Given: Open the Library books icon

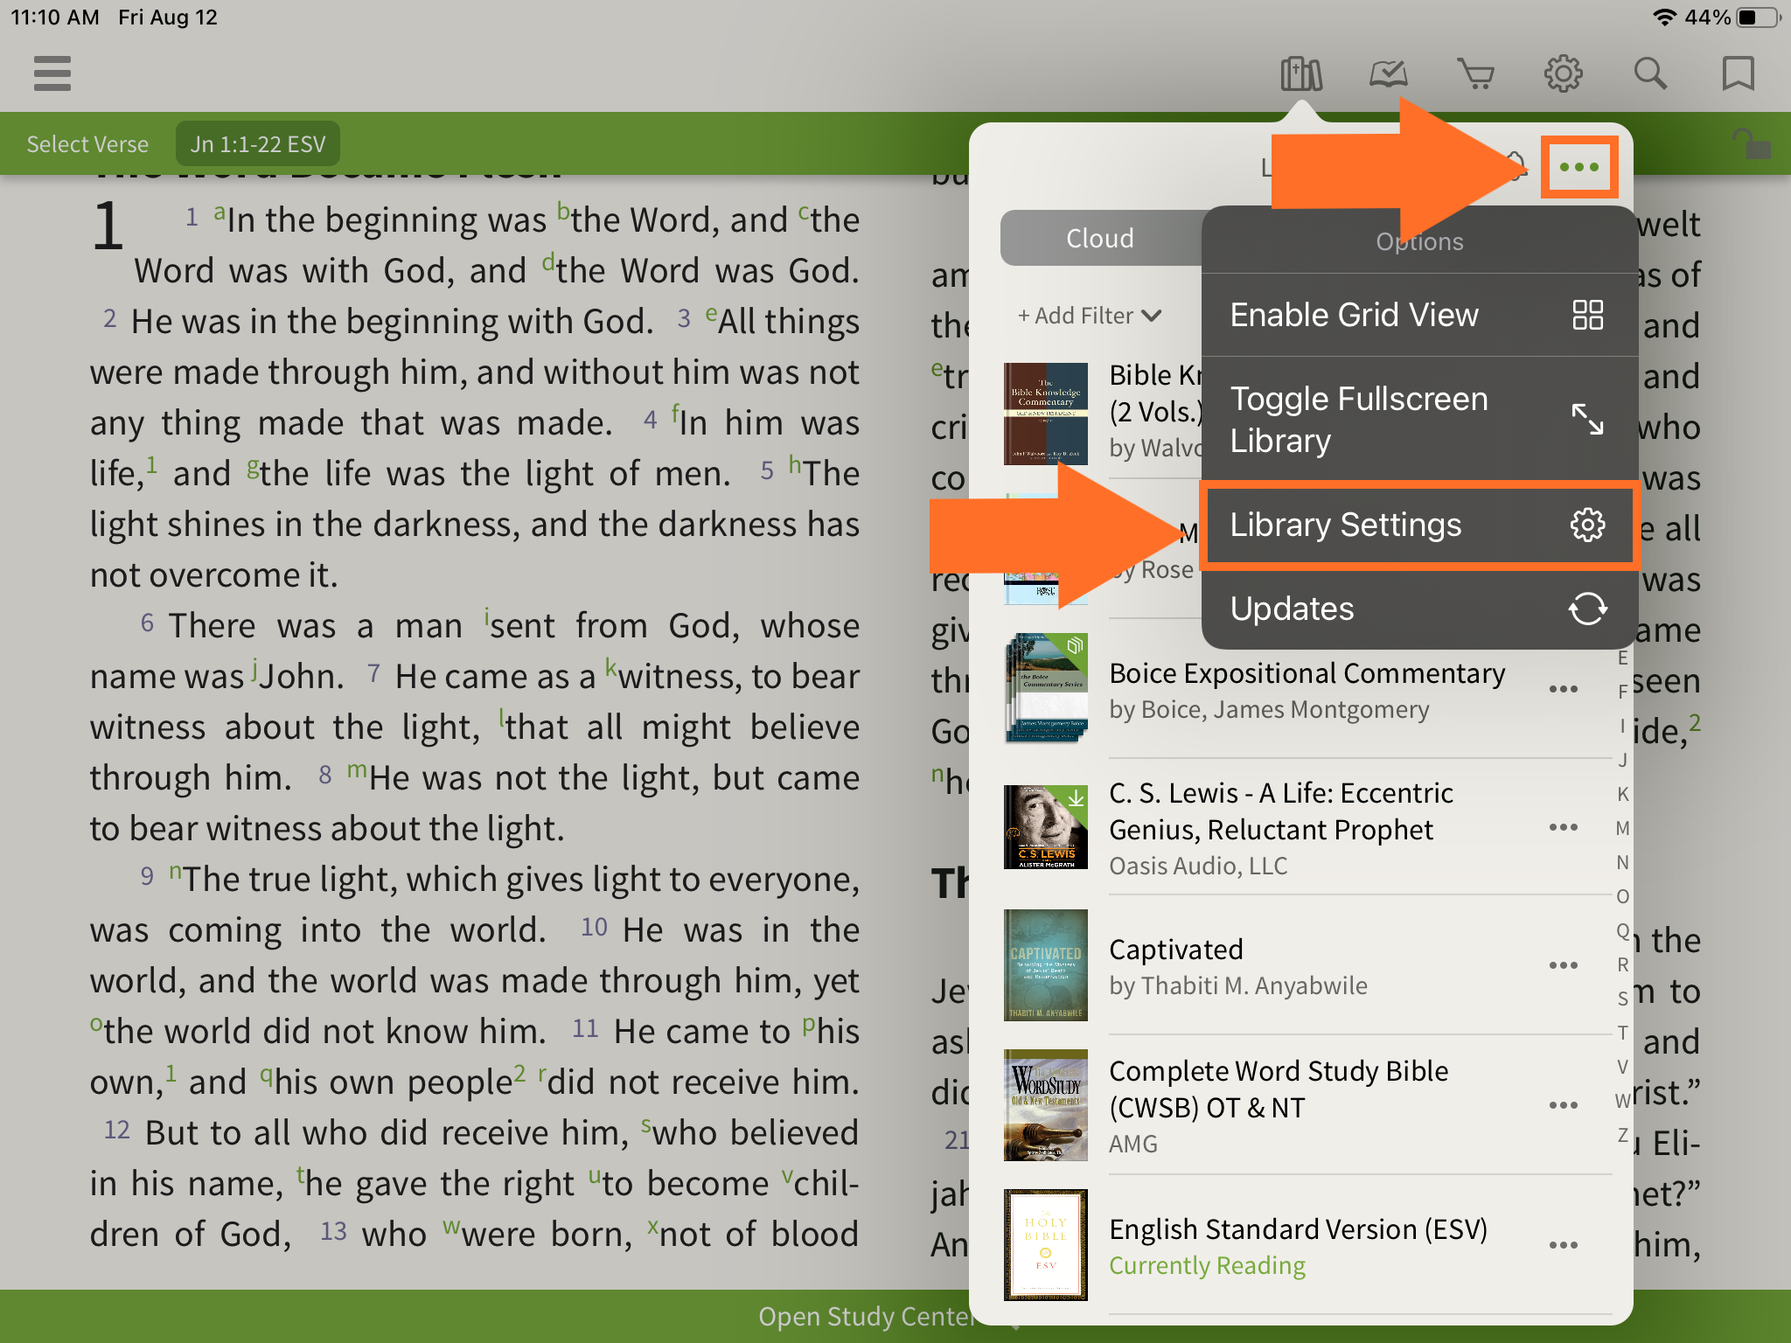Looking at the screenshot, I should click(1301, 74).
